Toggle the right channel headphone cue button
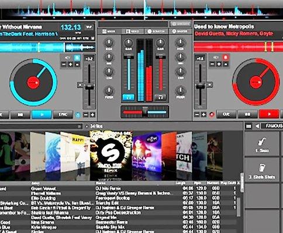Image resolution: width=283 pixels, height=233 pixels. tap(160, 97)
